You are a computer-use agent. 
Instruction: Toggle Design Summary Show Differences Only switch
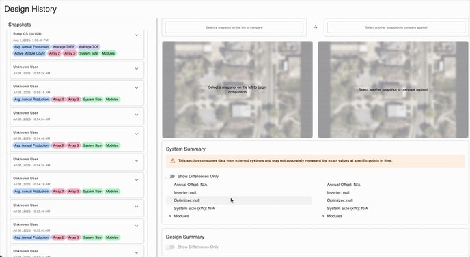(171, 247)
